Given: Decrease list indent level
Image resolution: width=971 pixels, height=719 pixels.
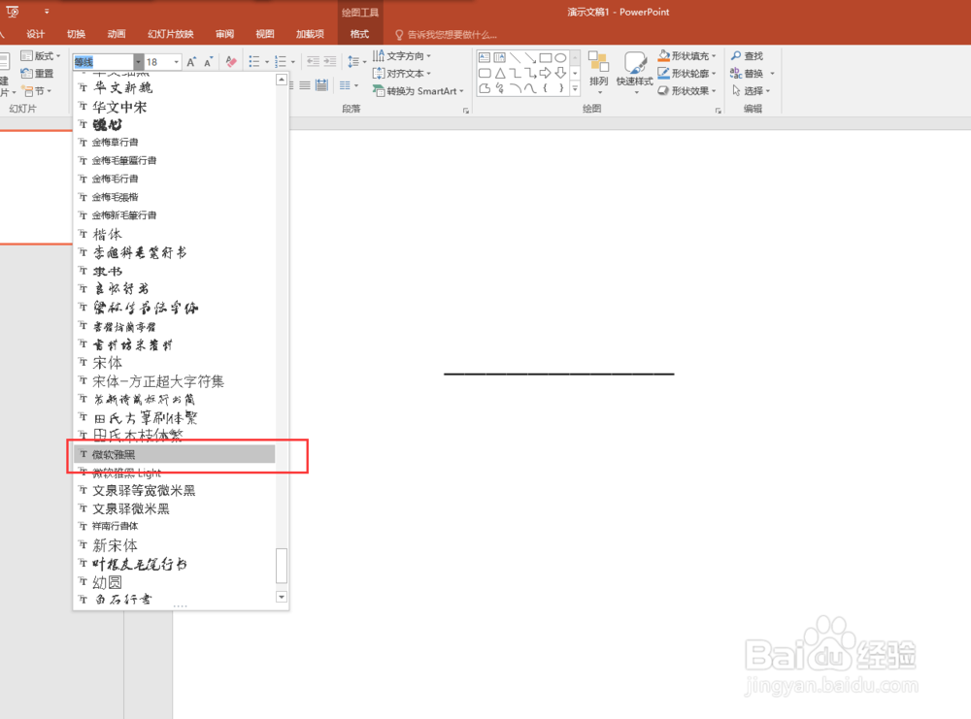Looking at the screenshot, I should coord(314,62).
